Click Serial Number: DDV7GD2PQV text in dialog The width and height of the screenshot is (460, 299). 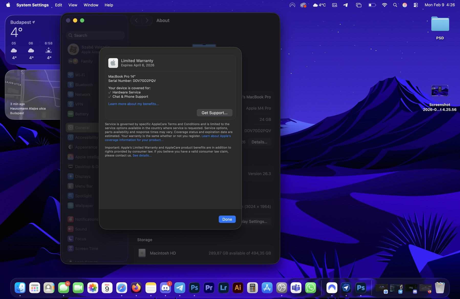132,81
